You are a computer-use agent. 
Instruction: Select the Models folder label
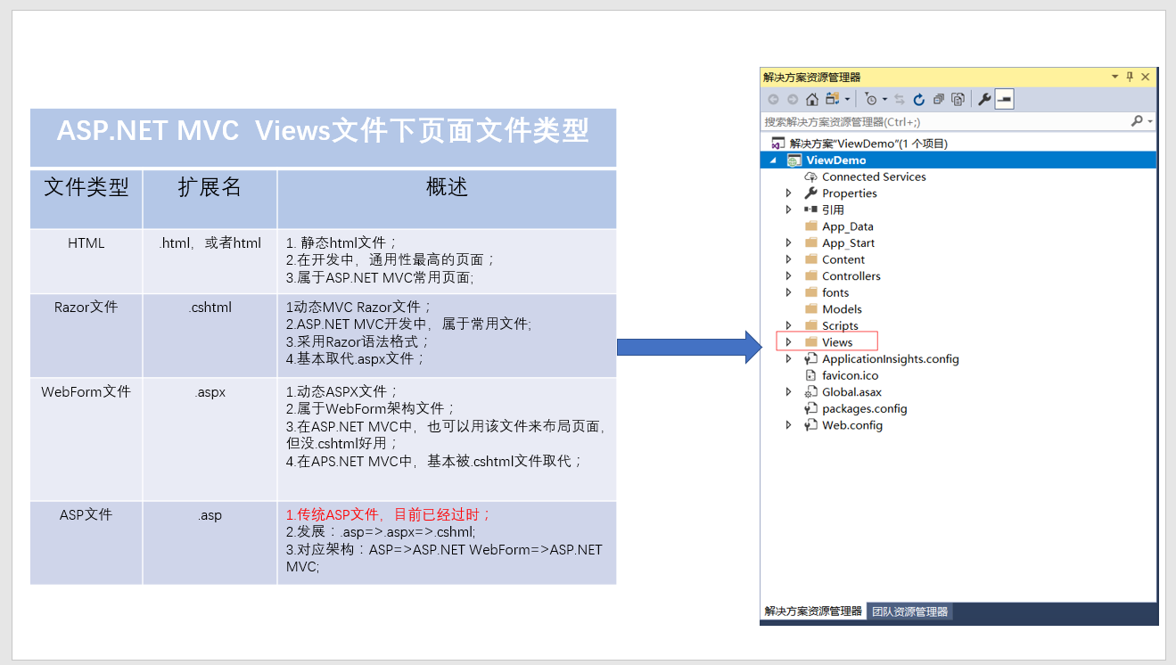point(842,309)
